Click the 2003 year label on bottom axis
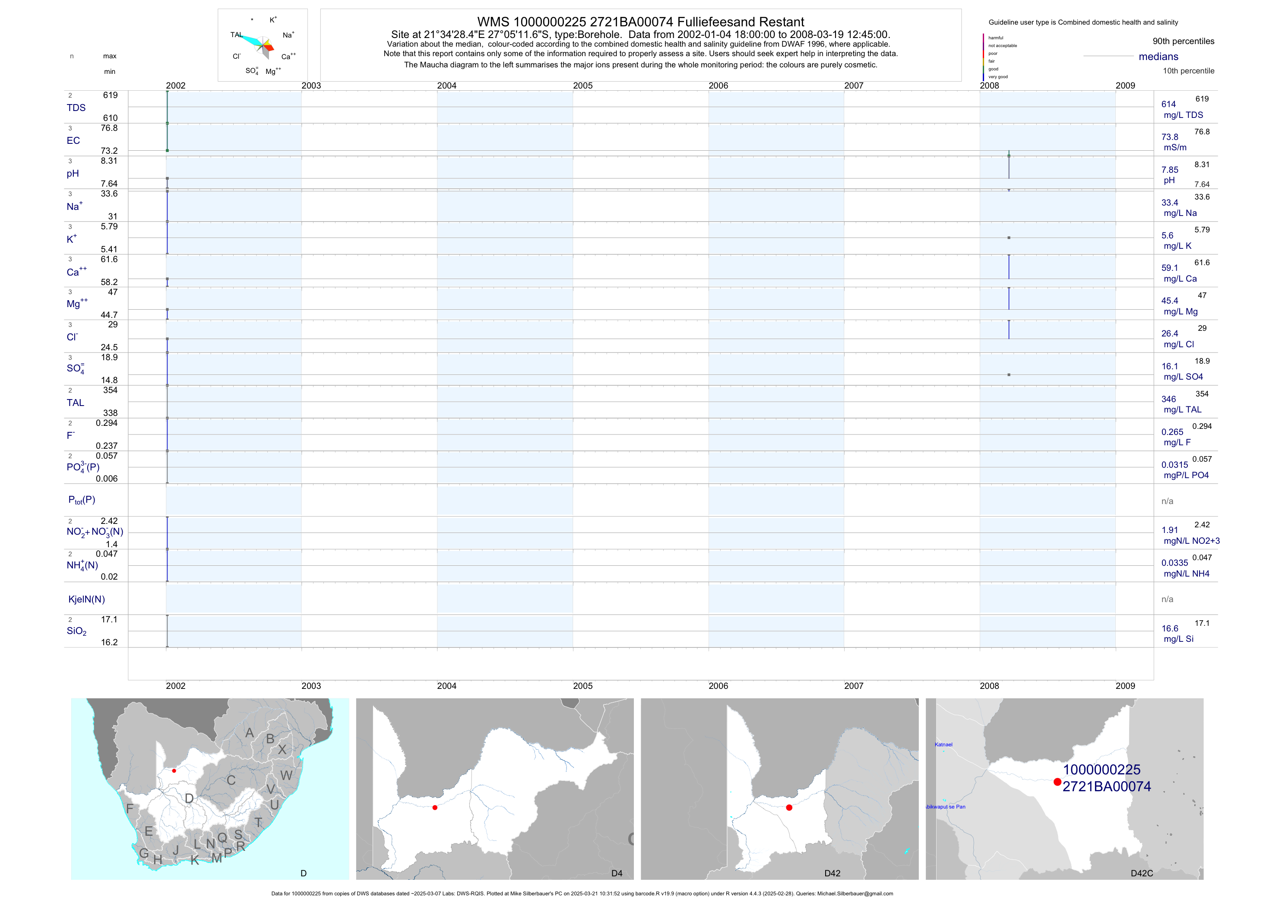The height and width of the screenshot is (907, 1282). [311, 686]
